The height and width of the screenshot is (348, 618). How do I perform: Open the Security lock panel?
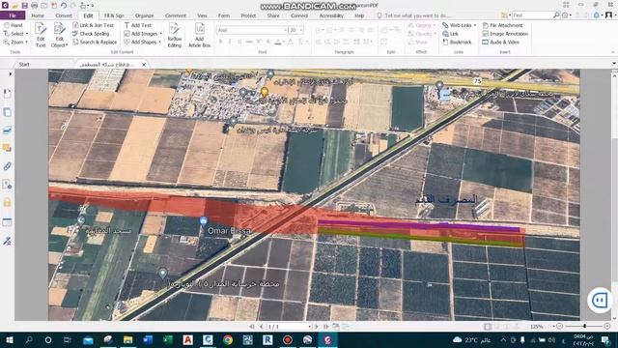(7, 202)
